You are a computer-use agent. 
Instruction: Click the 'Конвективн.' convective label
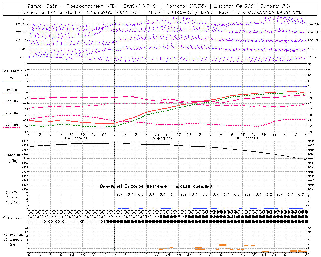(13, 235)
